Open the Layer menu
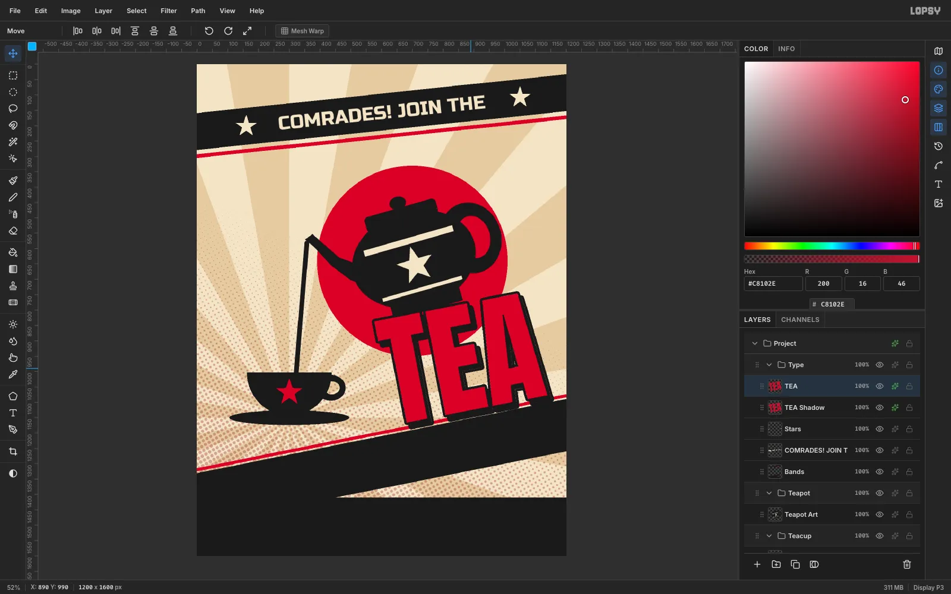 pyautogui.click(x=103, y=11)
